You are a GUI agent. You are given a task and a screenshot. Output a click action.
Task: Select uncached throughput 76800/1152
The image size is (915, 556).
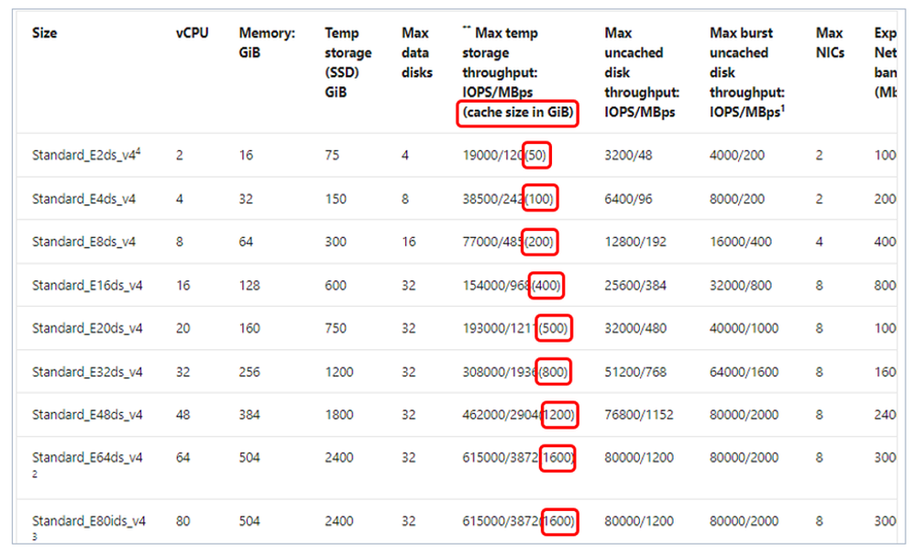639,415
